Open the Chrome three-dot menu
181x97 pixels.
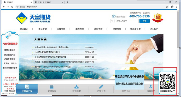coord(176,7)
